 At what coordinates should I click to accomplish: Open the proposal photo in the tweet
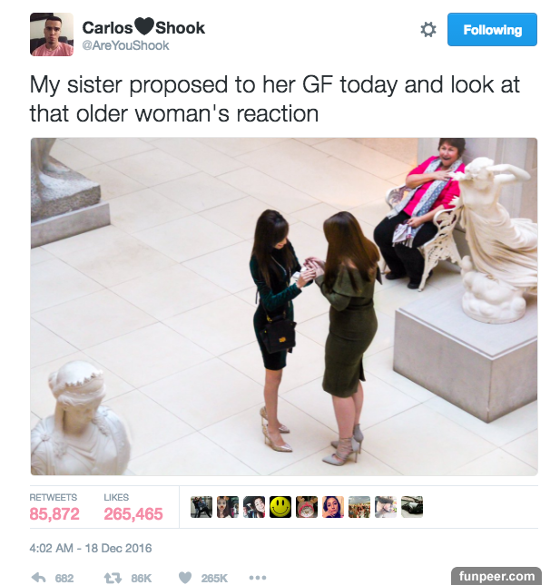tap(284, 307)
